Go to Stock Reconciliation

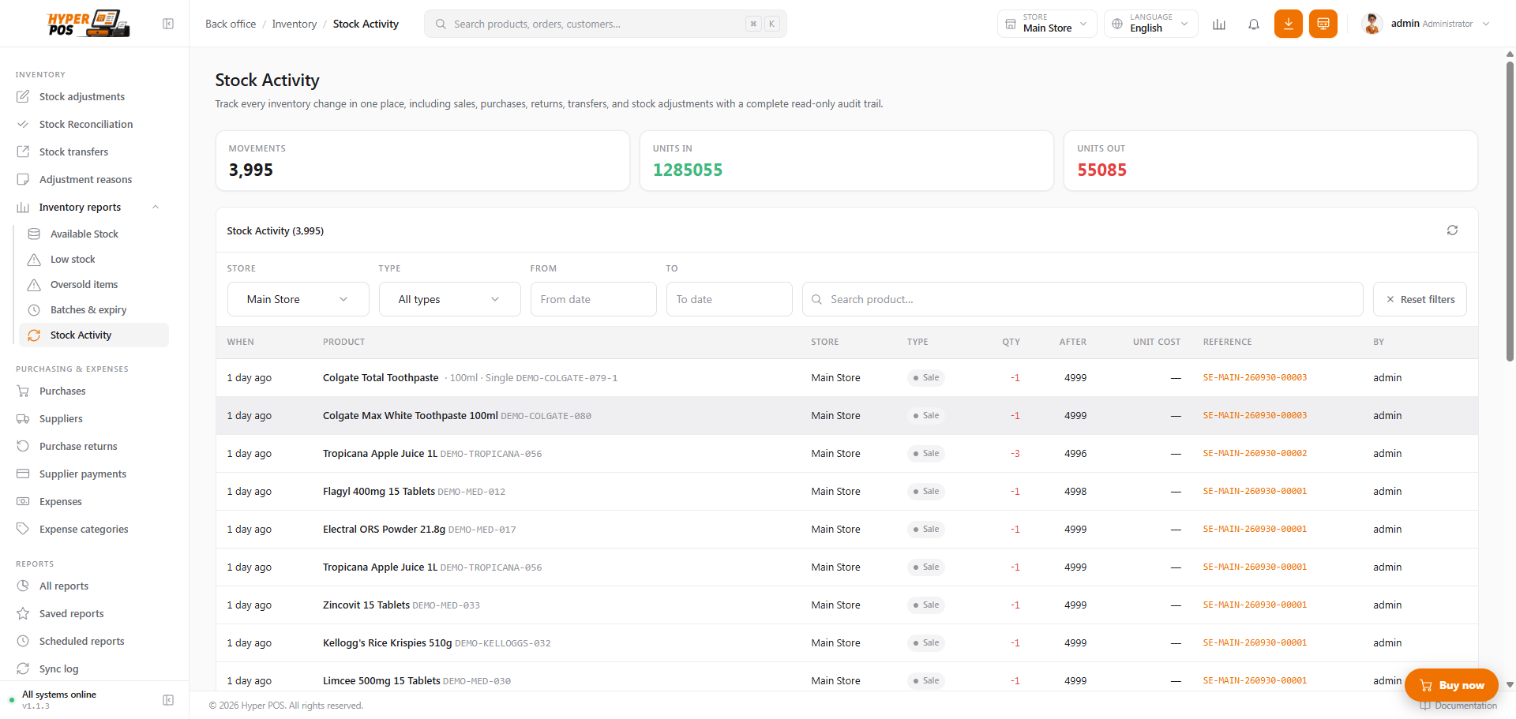pyautogui.click(x=86, y=124)
